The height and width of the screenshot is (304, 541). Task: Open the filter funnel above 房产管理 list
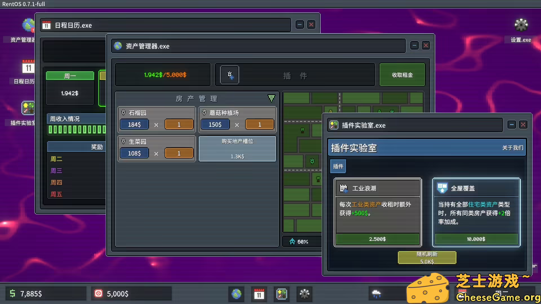click(x=271, y=98)
